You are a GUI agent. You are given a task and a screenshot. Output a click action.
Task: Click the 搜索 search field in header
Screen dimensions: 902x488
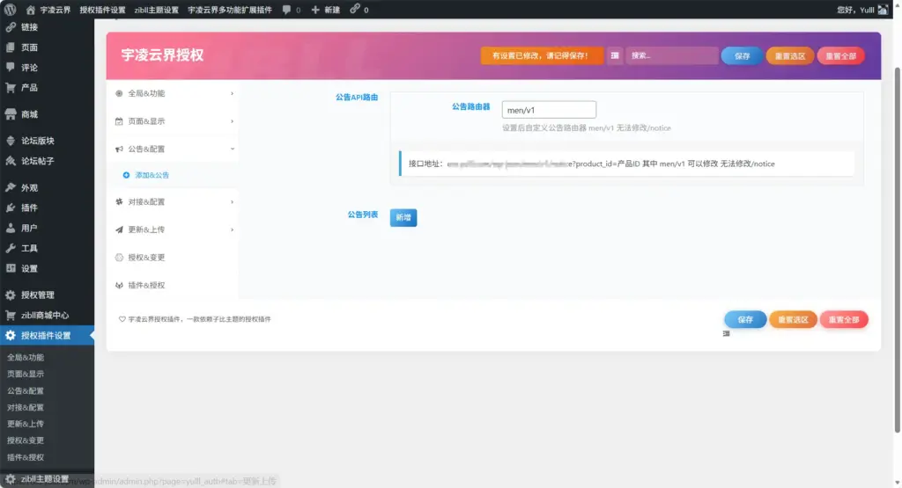point(672,55)
